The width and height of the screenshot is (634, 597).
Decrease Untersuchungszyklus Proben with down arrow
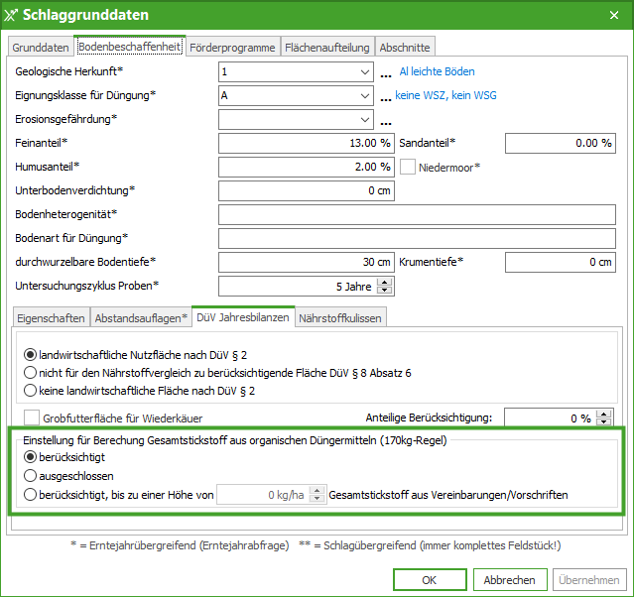pyautogui.click(x=385, y=291)
